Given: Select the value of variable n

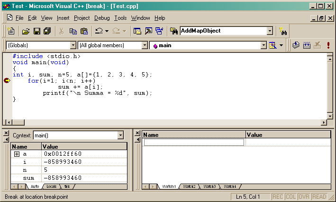Looking at the screenshot, I should point(84,170).
